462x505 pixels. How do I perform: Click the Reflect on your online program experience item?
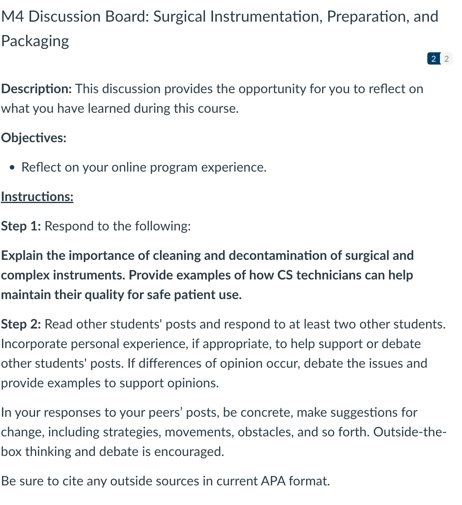click(144, 167)
